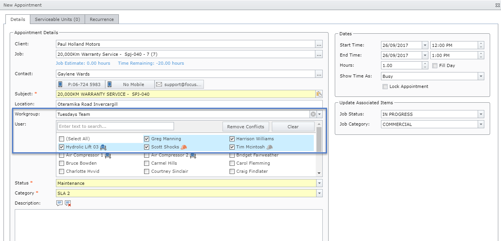This screenshot has height=241, width=501.
Task: Click the orange hard hat icon beside Scott Shocks
Action: (x=184, y=147)
